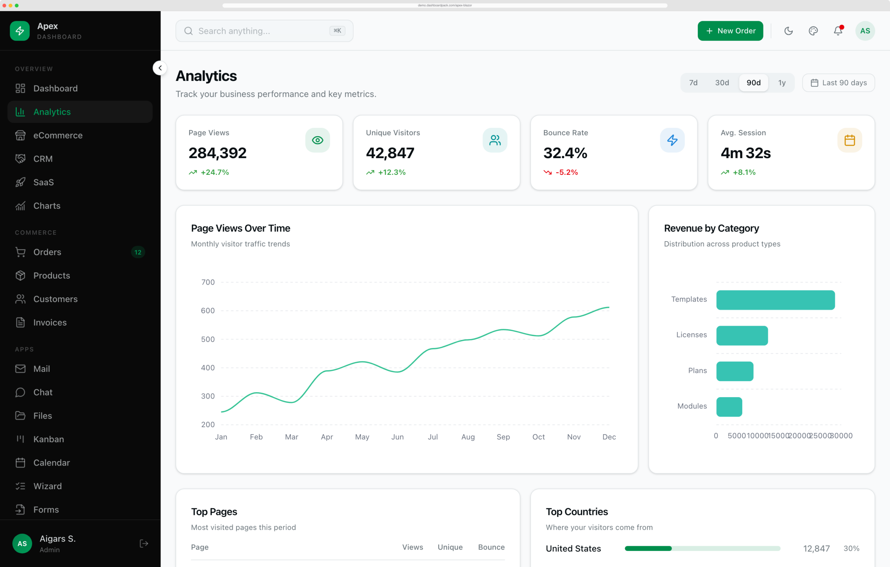Click the Unique column header
This screenshot has width=890, height=567.
[x=450, y=547]
